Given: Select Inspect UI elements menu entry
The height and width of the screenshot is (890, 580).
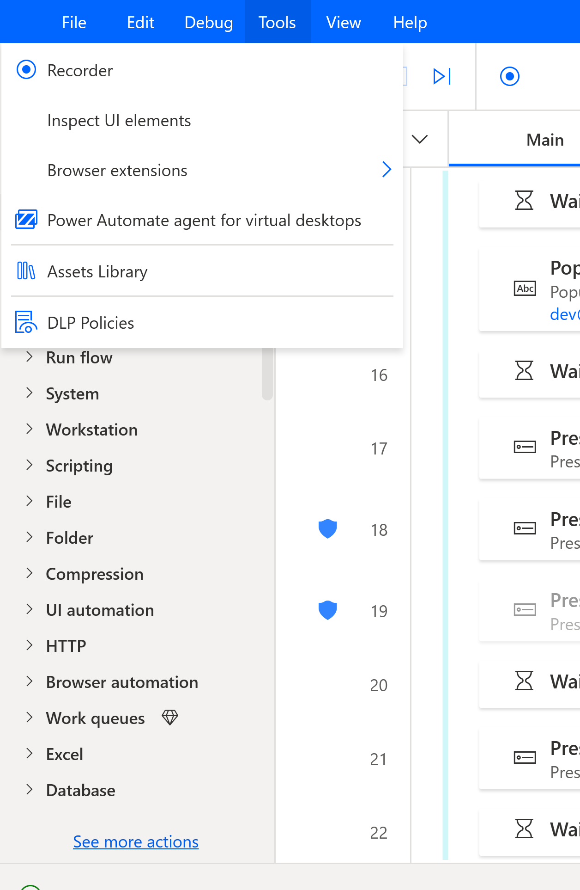Looking at the screenshot, I should point(202,120).
